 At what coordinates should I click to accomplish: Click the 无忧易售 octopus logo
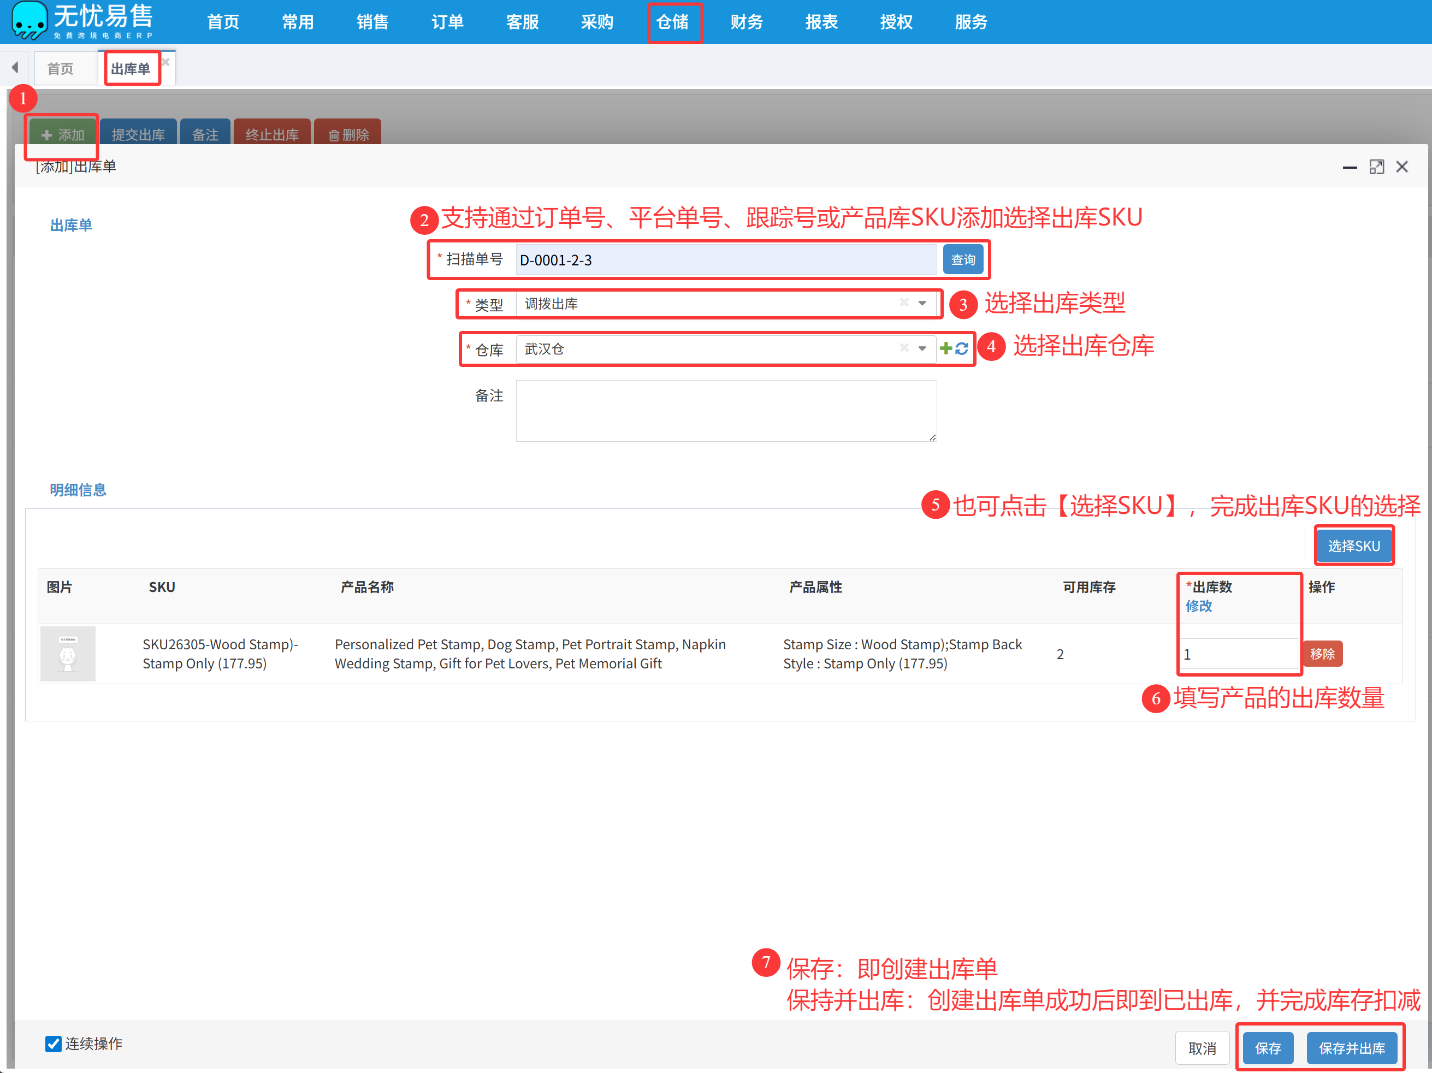[29, 21]
